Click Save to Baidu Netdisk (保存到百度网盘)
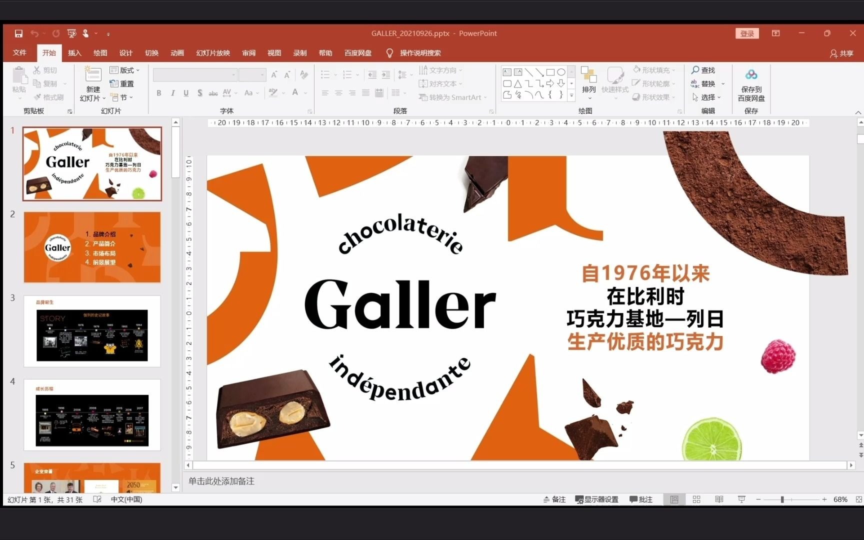This screenshot has width=864, height=540. pyautogui.click(x=751, y=84)
